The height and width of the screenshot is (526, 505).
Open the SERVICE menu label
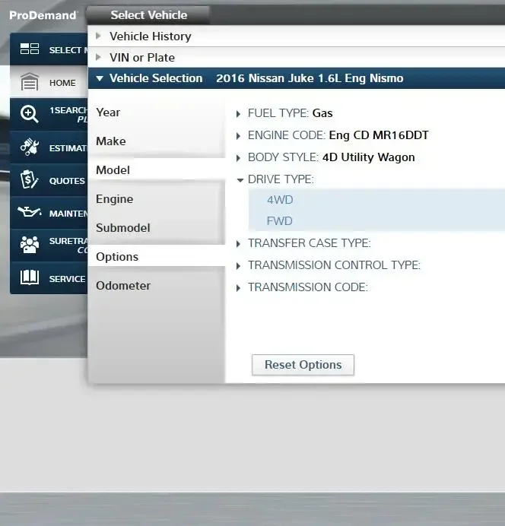(67, 279)
